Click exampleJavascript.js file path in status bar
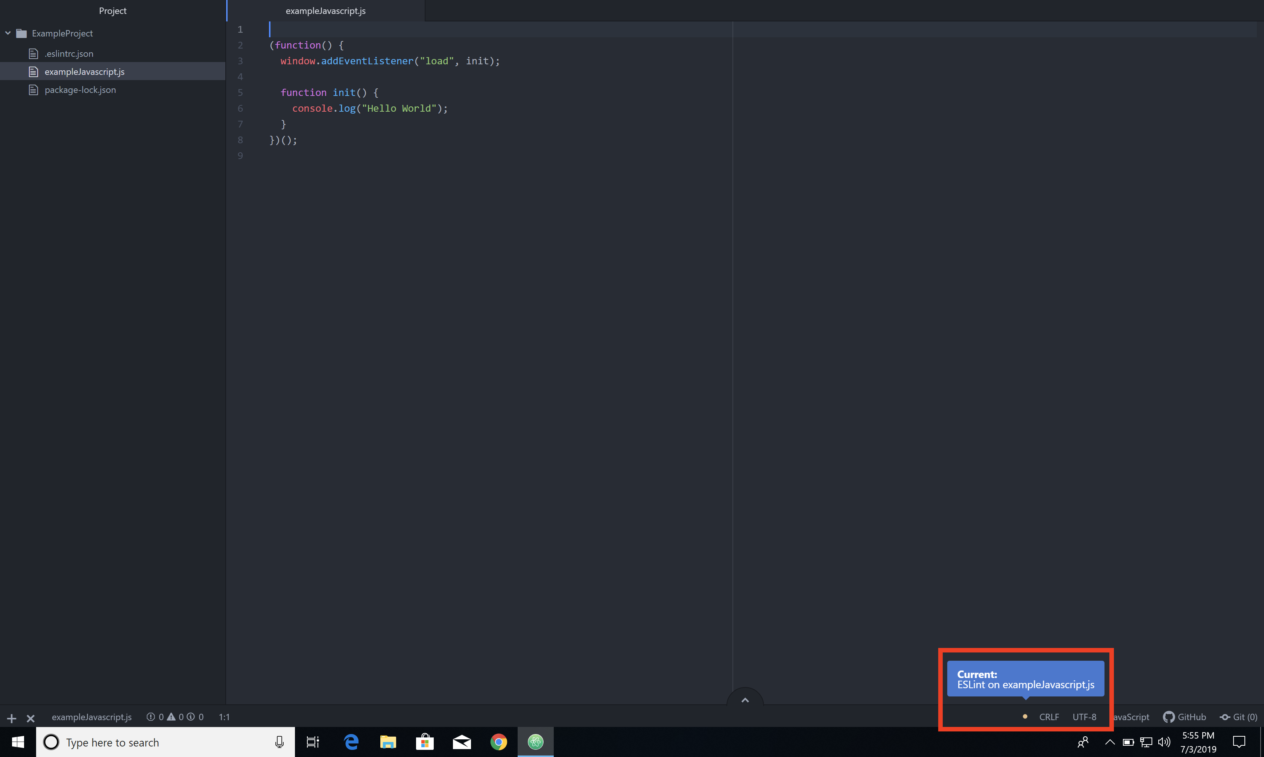This screenshot has width=1264, height=757. [x=91, y=717]
